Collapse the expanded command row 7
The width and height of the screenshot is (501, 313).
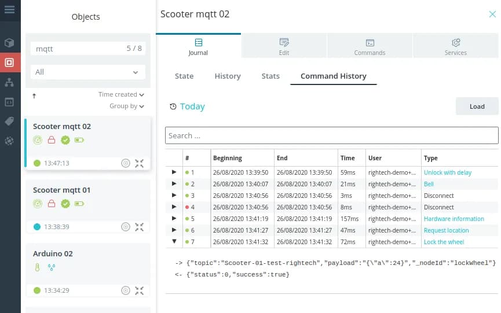click(x=174, y=242)
